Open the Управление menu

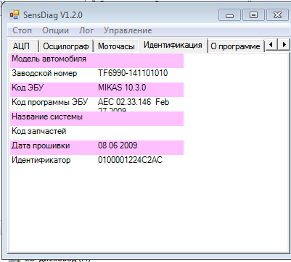pos(128,30)
